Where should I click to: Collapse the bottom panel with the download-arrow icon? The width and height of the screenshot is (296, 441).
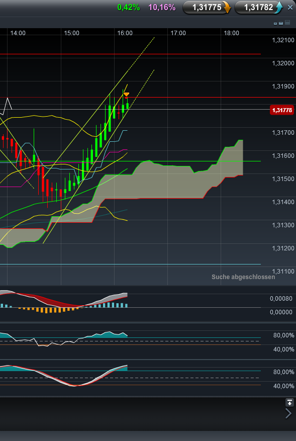click(289, 402)
